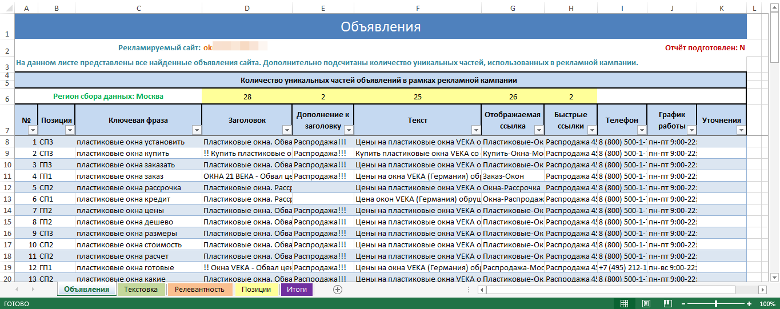Select position cell 'ГП1' in row 11
Screen dimensions: 780x309
point(57,176)
